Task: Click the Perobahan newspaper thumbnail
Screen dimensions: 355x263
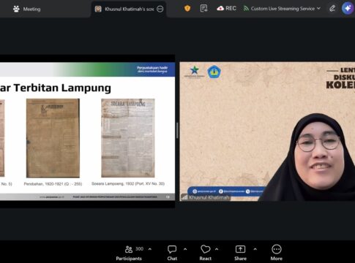Action: (53, 138)
